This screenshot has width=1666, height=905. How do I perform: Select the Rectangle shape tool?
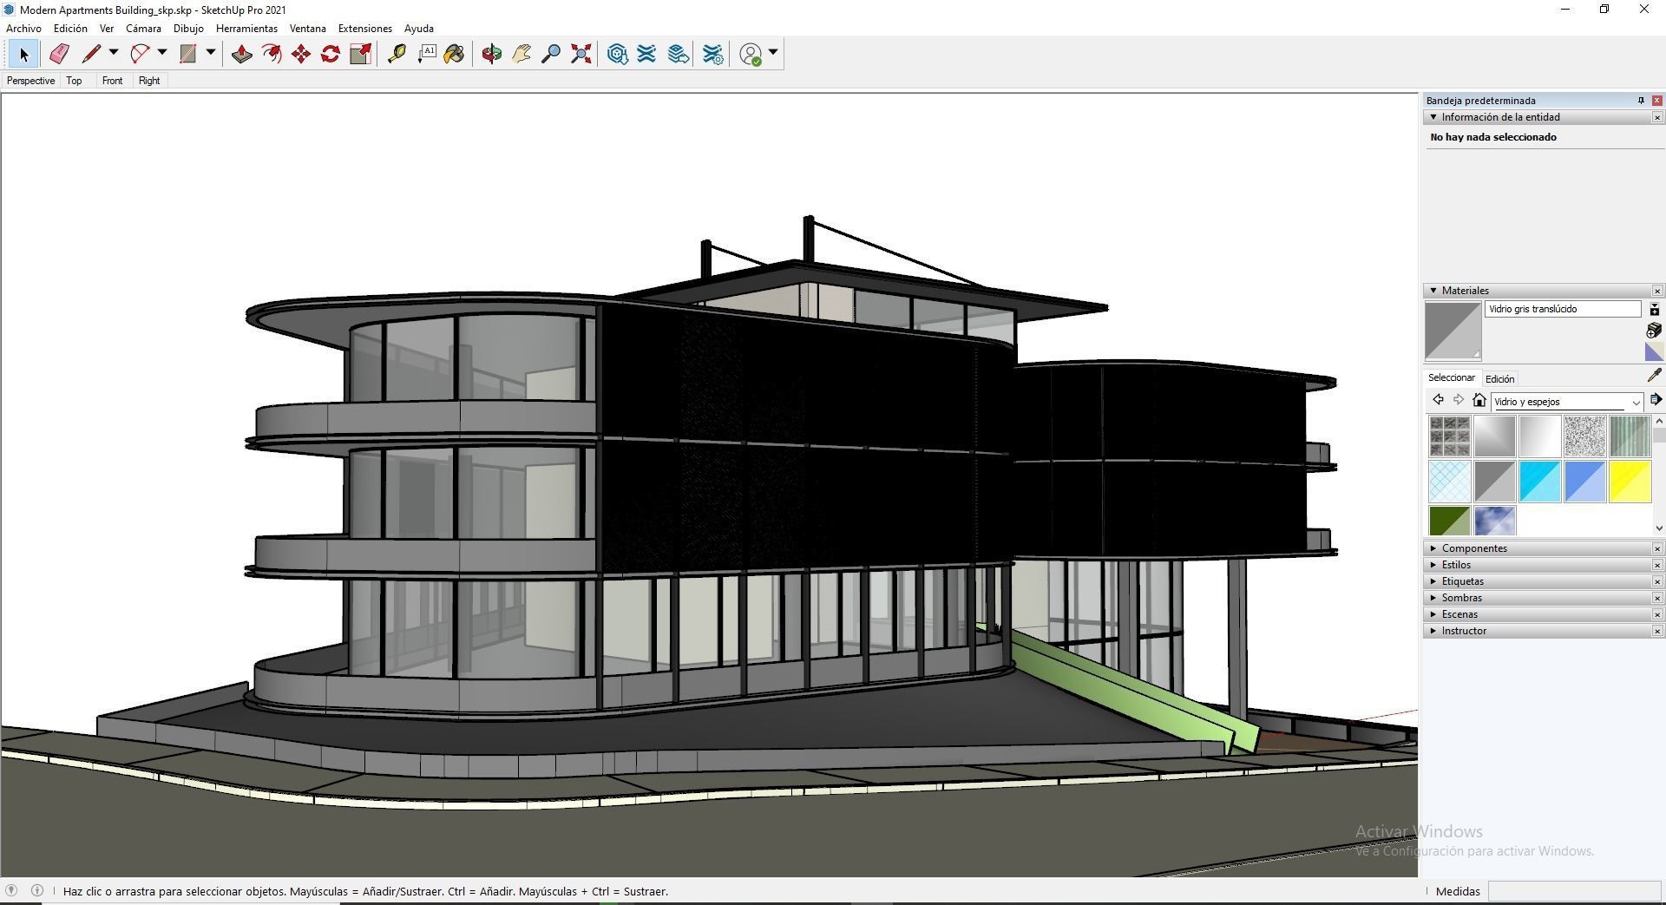point(188,54)
